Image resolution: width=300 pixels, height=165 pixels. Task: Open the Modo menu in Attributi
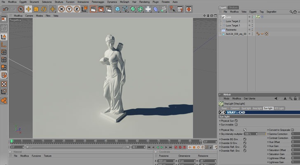click(226, 99)
